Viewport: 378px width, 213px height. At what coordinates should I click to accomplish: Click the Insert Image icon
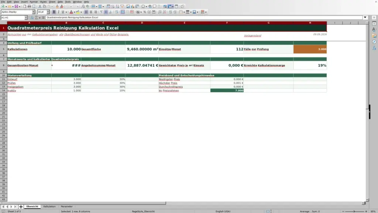pyautogui.click(x=128, y=7)
